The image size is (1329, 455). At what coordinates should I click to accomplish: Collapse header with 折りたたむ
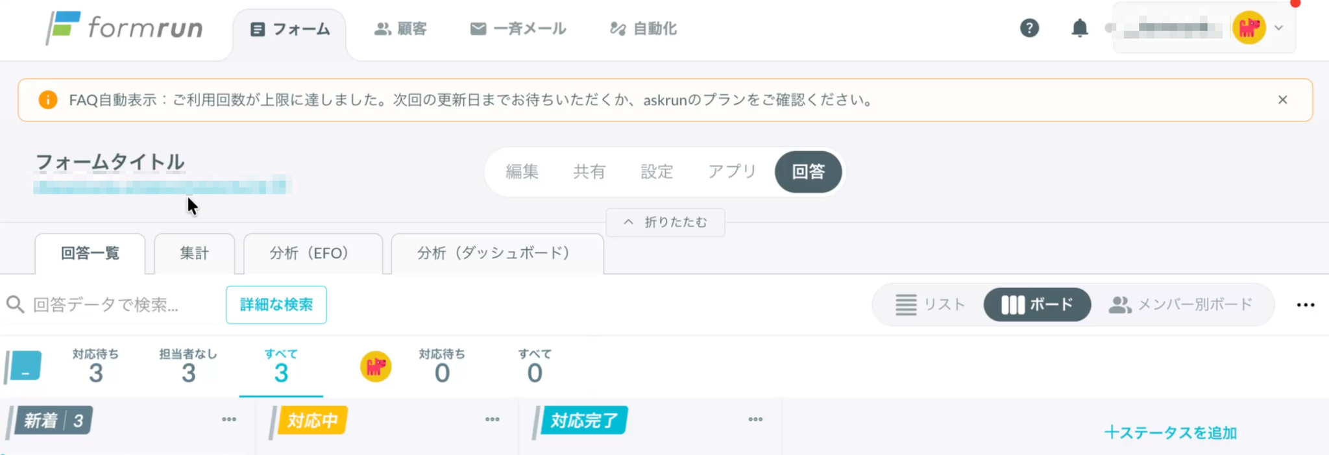click(665, 222)
